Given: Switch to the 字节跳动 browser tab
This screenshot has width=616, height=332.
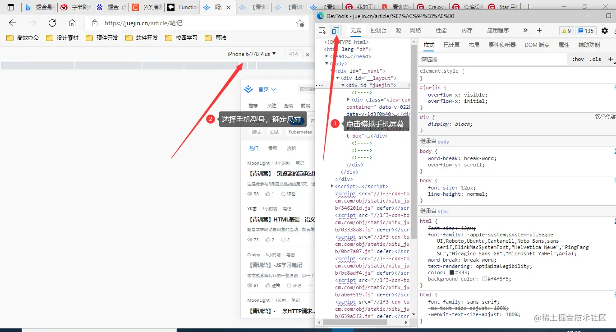Looking at the screenshot, I should (75, 7).
